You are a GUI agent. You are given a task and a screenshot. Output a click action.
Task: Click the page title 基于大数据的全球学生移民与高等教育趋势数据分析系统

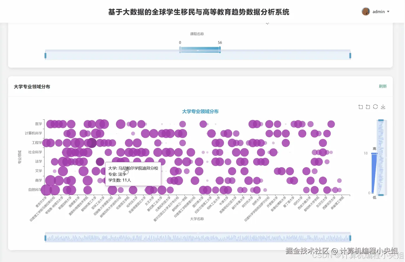pyautogui.click(x=199, y=12)
